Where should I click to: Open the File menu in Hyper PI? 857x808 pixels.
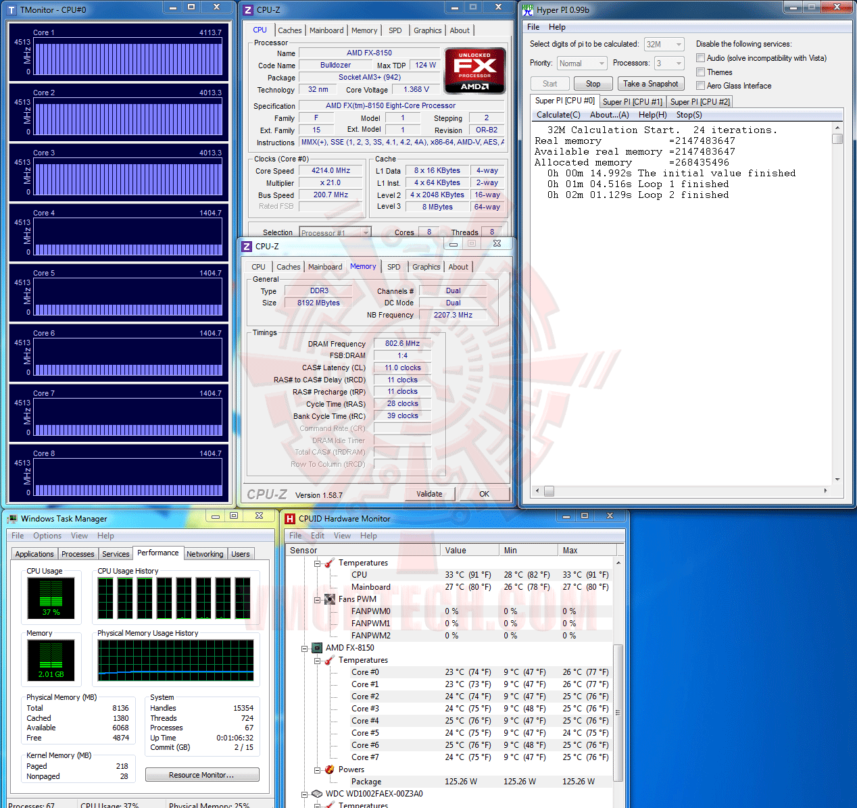coord(533,27)
